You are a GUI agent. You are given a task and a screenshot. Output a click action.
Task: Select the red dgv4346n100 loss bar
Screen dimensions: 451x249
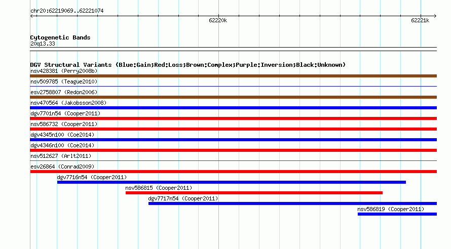click(233, 150)
